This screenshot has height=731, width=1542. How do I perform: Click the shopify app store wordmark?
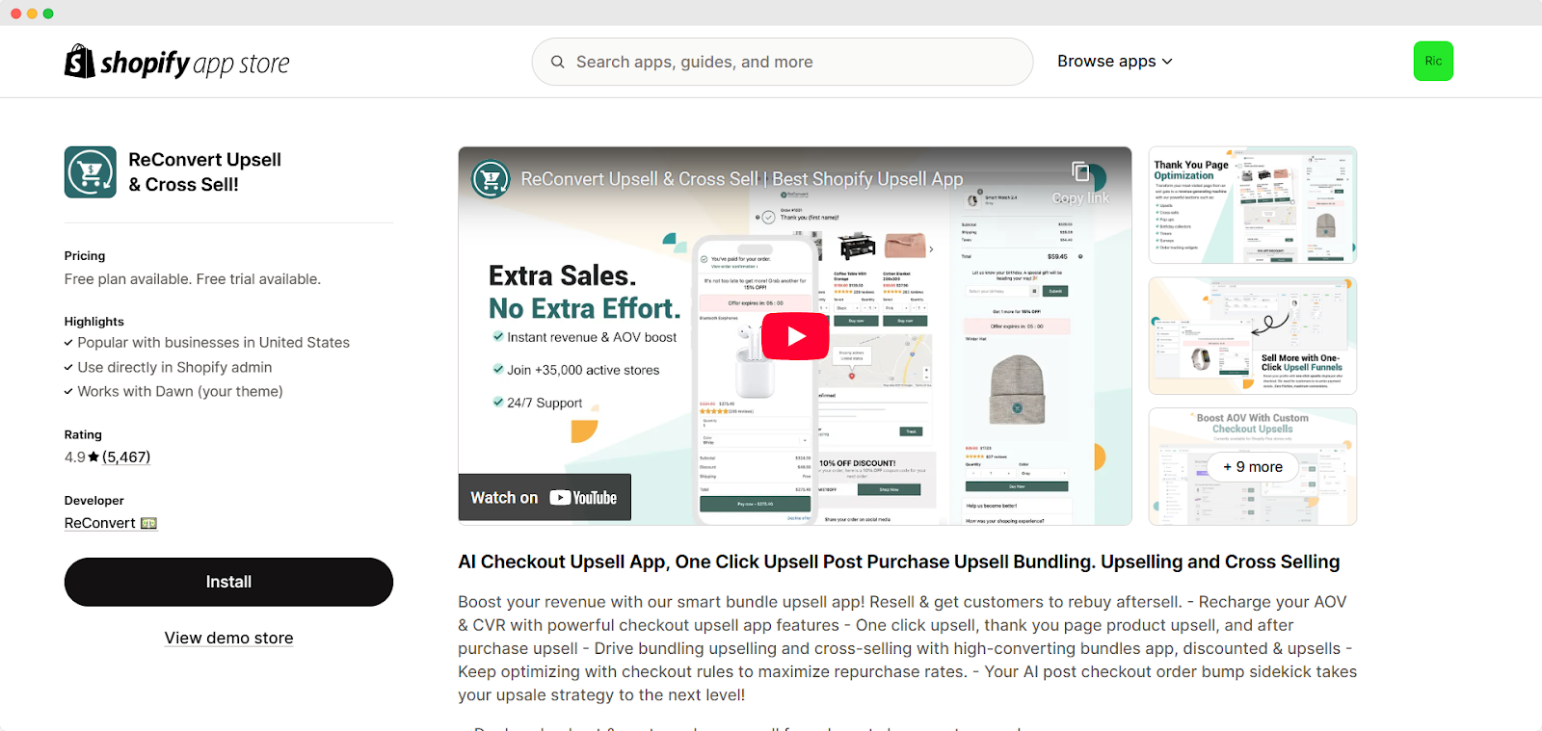pos(195,63)
